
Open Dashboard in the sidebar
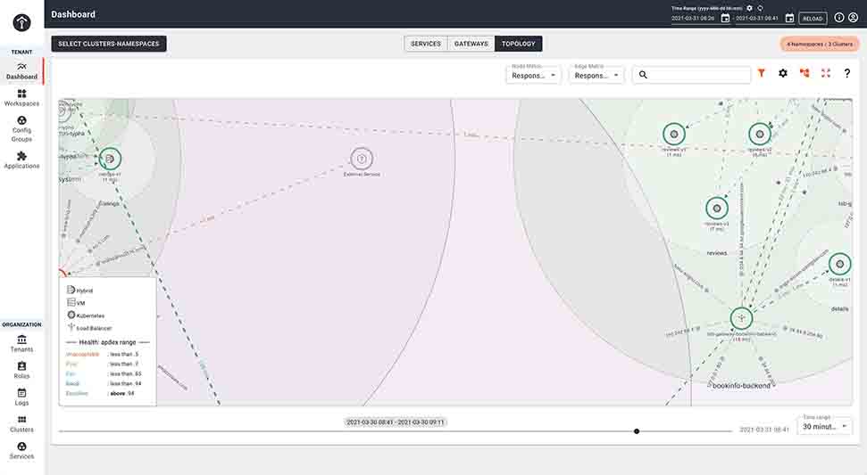pyautogui.click(x=21, y=71)
